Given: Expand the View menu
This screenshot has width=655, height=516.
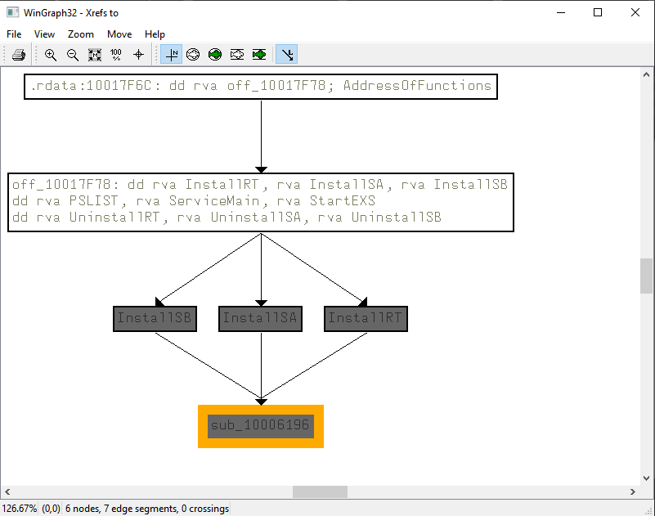Looking at the screenshot, I should coord(44,34).
